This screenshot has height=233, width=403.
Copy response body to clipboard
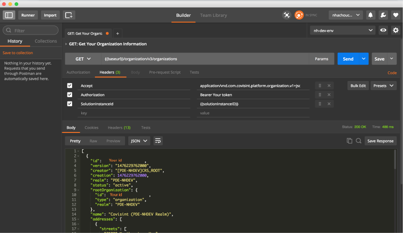(x=350, y=141)
